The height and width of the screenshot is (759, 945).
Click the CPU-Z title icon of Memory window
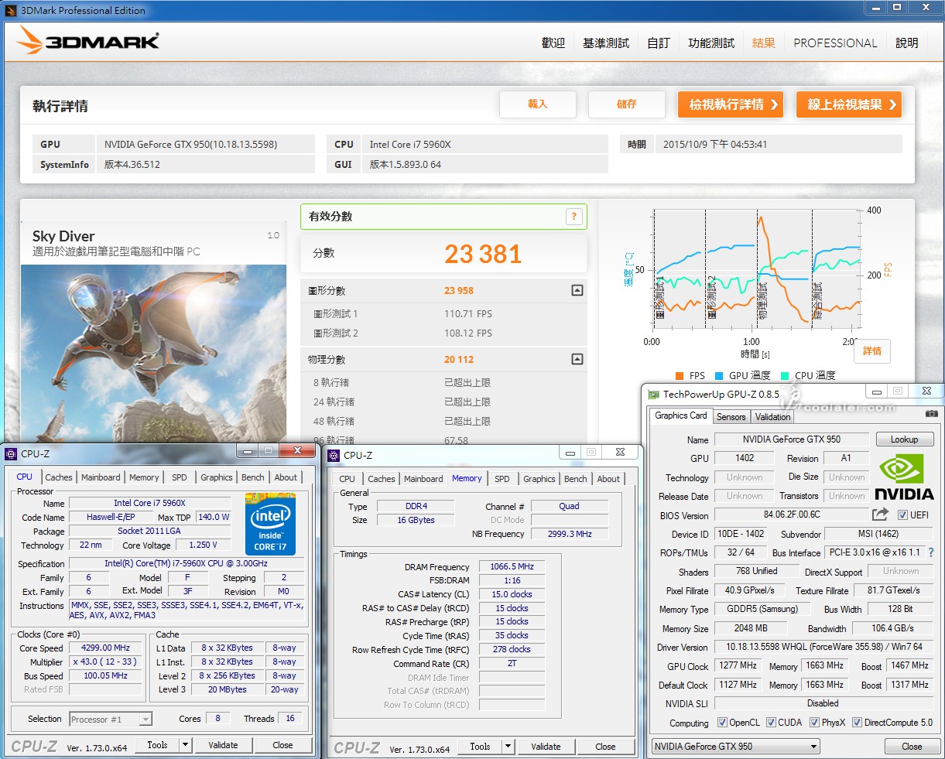334,456
